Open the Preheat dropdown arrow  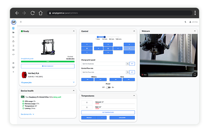102,118
